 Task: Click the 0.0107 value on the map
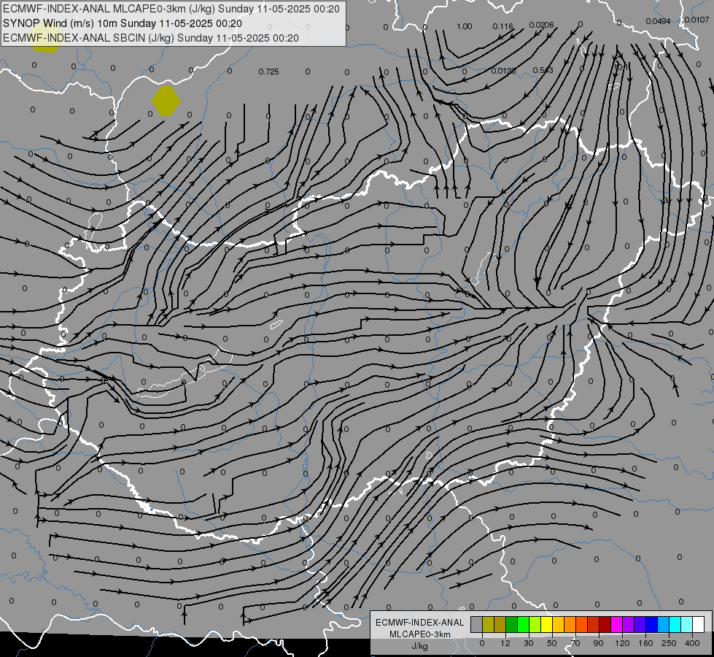696,20
